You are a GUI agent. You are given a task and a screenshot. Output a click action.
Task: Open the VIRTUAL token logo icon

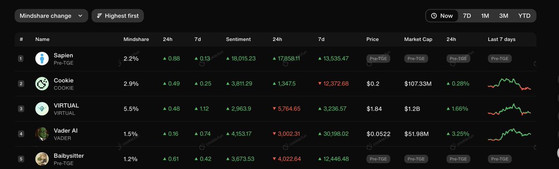(x=42, y=109)
